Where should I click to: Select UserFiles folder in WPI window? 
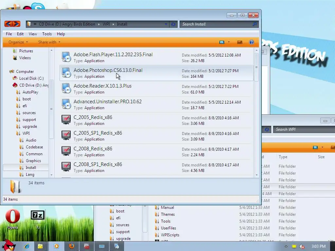(x=168, y=228)
